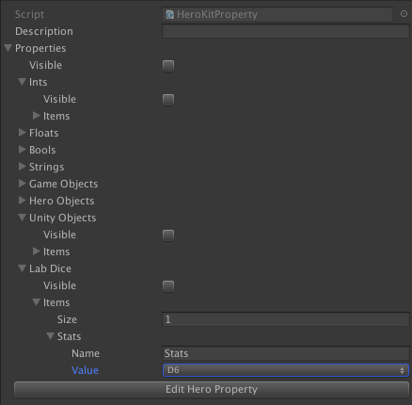
Task: Click the Size input field
Action: pyautogui.click(x=286, y=319)
